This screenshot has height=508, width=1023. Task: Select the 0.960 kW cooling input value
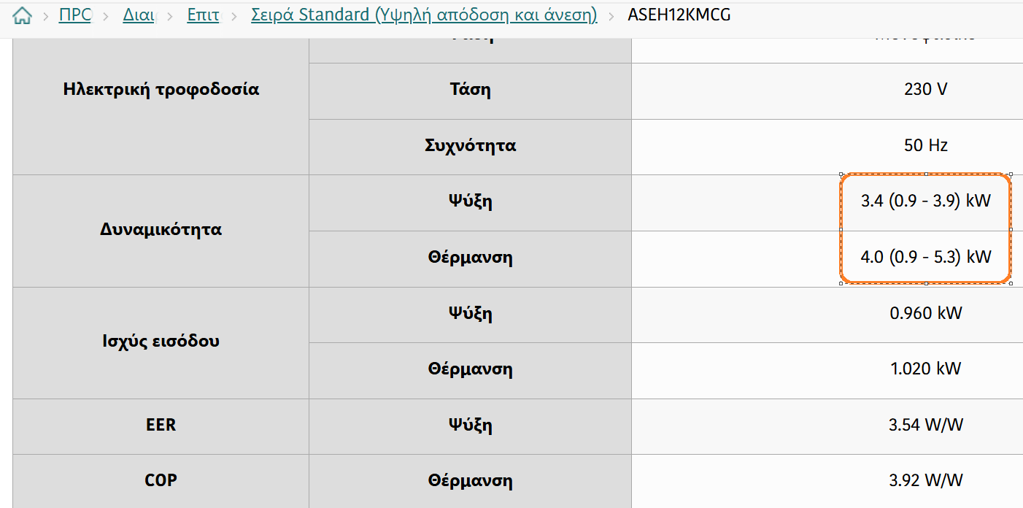click(x=925, y=314)
